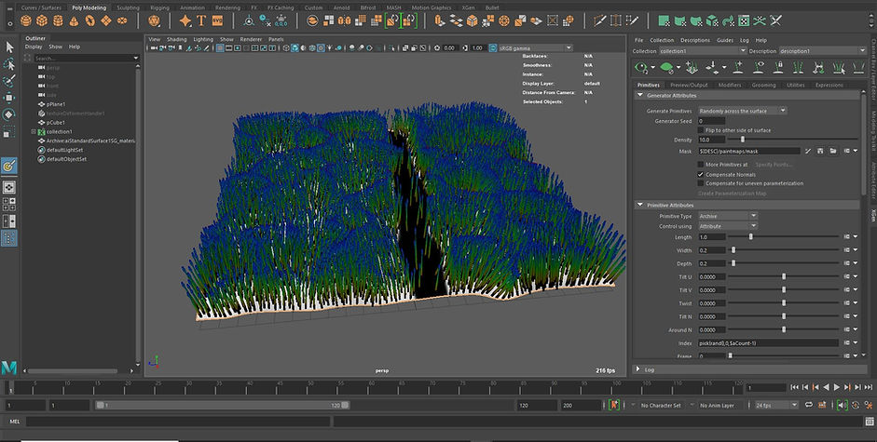The width and height of the screenshot is (877, 442).
Task: Click the Select tool arrow in toolbox
Action: pyautogui.click(x=9, y=47)
